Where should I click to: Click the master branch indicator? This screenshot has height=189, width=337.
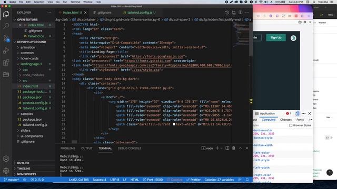tap(12, 180)
